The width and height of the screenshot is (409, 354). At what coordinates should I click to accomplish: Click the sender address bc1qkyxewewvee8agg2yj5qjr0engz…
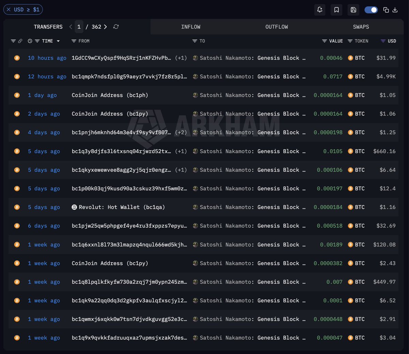click(121, 170)
